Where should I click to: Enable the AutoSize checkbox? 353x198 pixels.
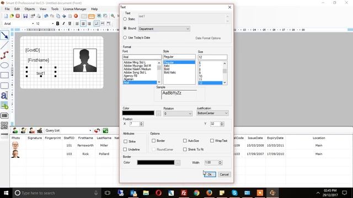(185, 141)
